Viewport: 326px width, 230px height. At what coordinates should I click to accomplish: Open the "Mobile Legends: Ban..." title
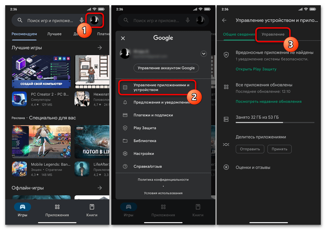click(51, 164)
